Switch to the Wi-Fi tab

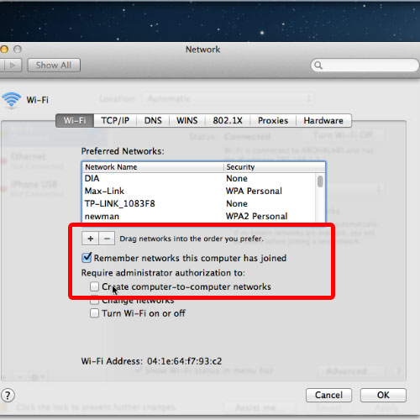(75, 120)
